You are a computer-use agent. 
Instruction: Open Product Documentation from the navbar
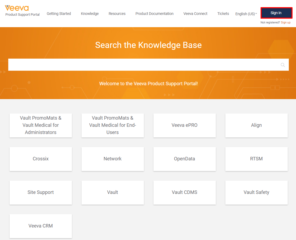154,14
